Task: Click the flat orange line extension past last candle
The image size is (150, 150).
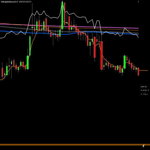Action: coord(143,70)
